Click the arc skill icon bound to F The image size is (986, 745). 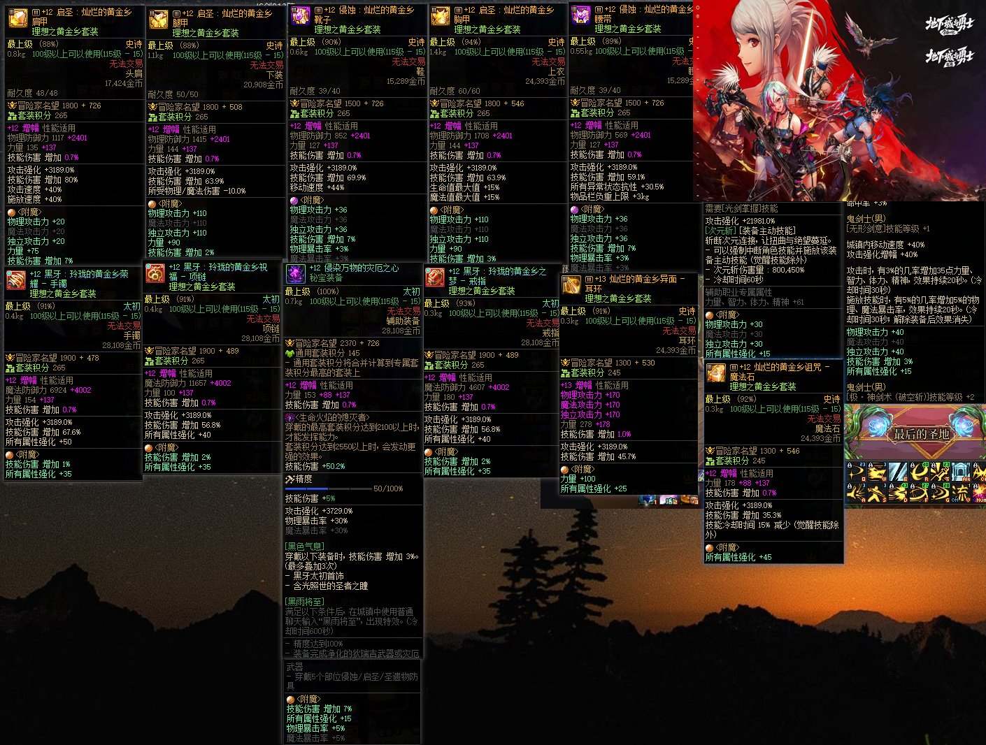[919, 493]
